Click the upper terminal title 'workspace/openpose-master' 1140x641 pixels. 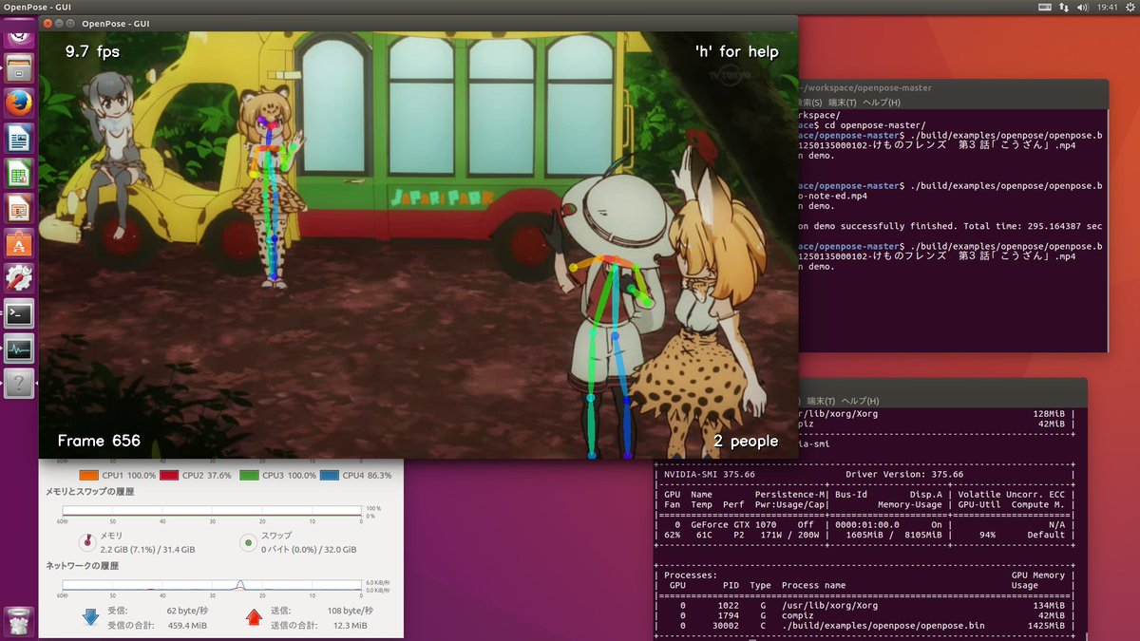(x=864, y=87)
